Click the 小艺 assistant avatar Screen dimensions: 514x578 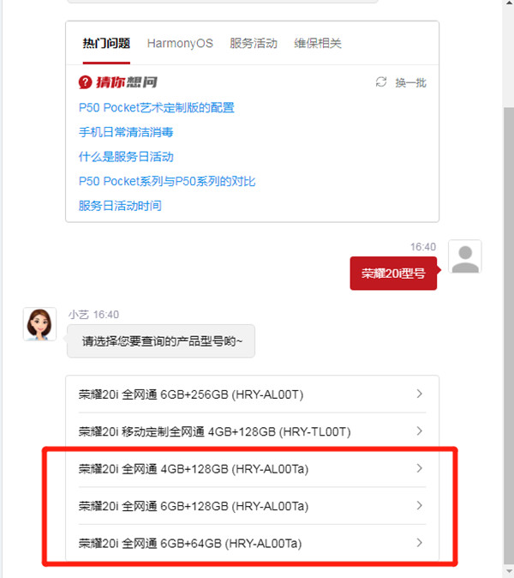pos(39,324)
